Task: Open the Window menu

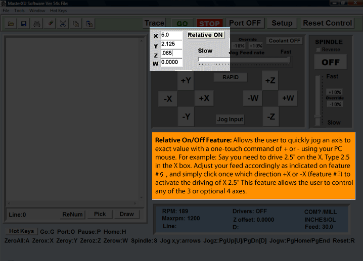Action: (37, 11)
